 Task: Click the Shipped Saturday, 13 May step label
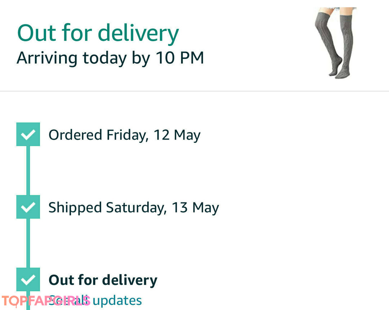pos(134,208)
